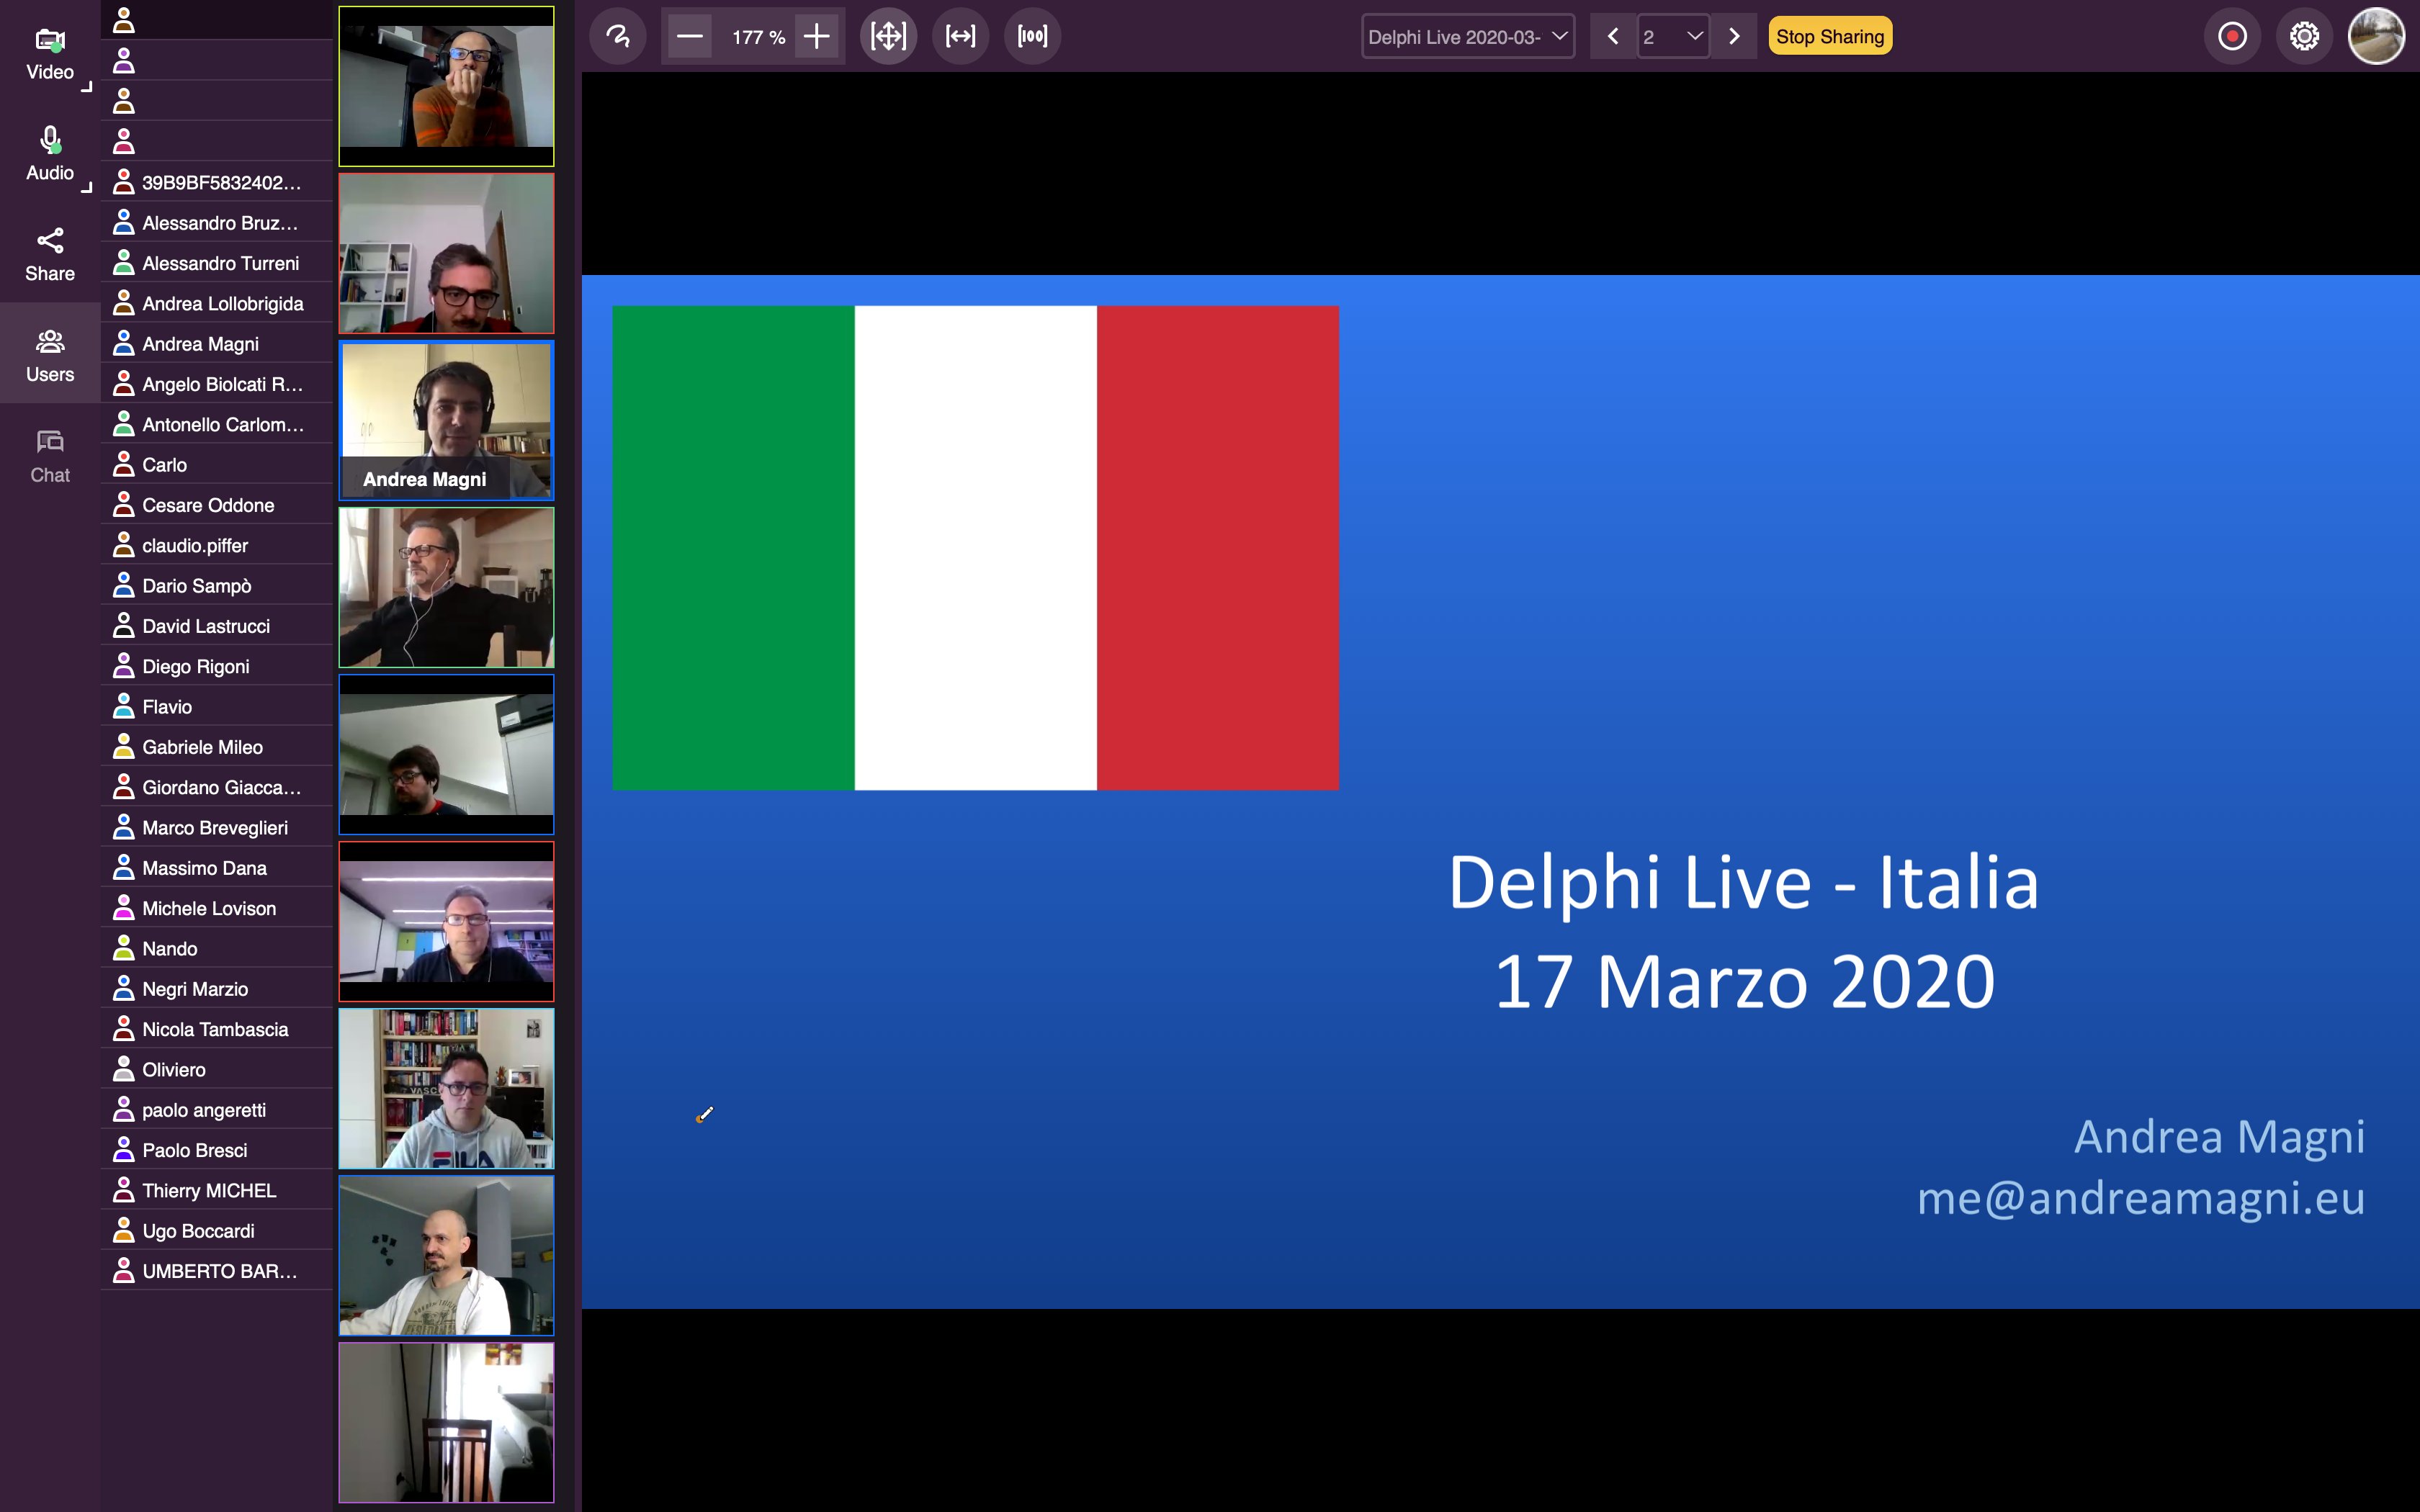Select user Dario Sampò
This screenshot has width=2420, height=1512.
tap(217, 586)
